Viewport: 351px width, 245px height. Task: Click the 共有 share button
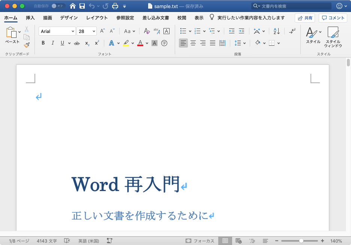tap(304, 18)
